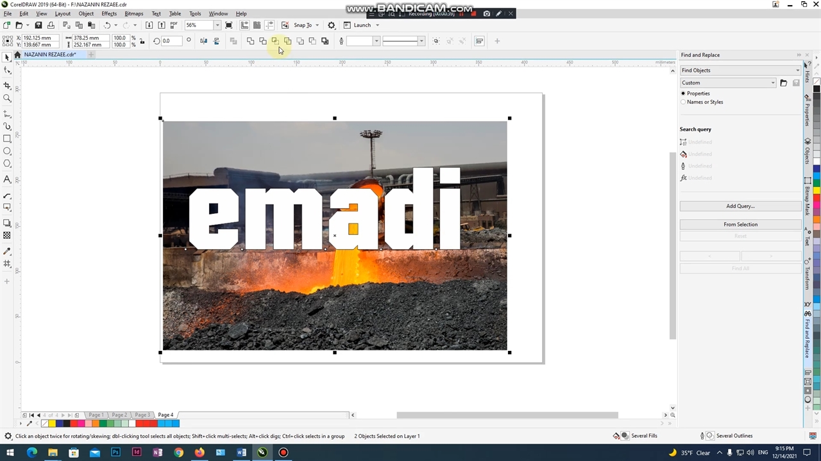Click the Add Query button

740,206
